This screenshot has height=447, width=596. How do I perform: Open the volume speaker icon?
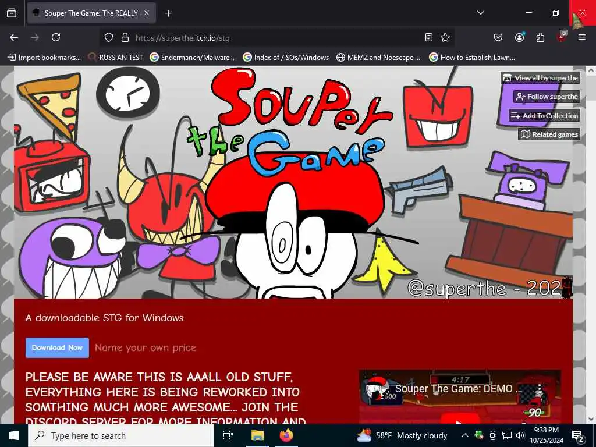click(x=520, y=435)
